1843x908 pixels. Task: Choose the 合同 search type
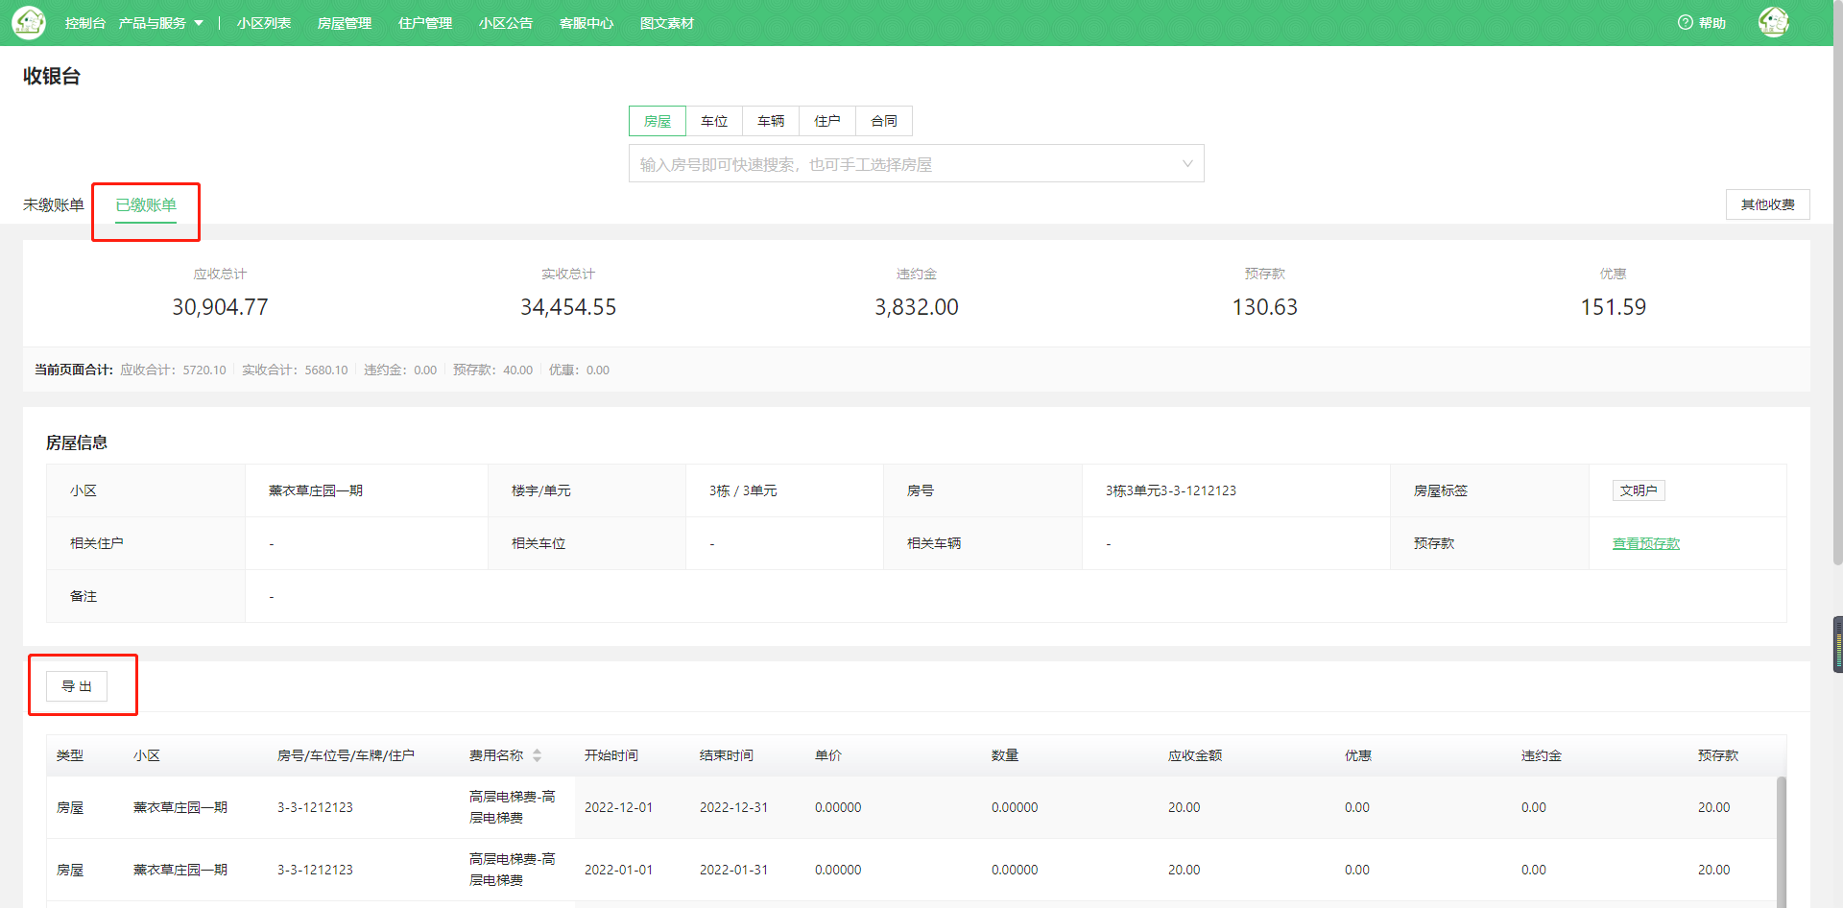(884, 121)
